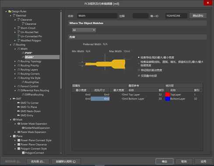Click the Routing Topology icon

19,61
